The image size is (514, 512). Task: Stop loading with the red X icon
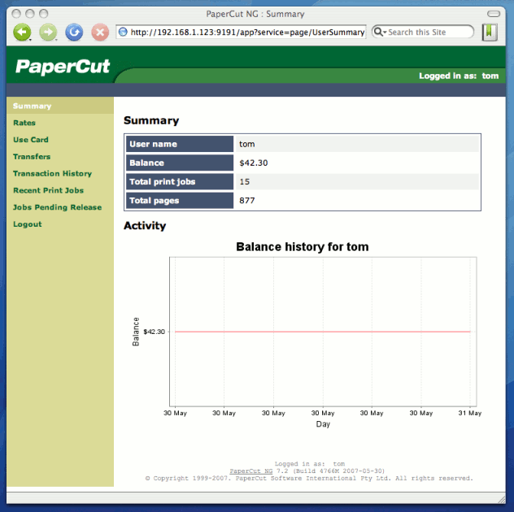[x=100, y=33]
